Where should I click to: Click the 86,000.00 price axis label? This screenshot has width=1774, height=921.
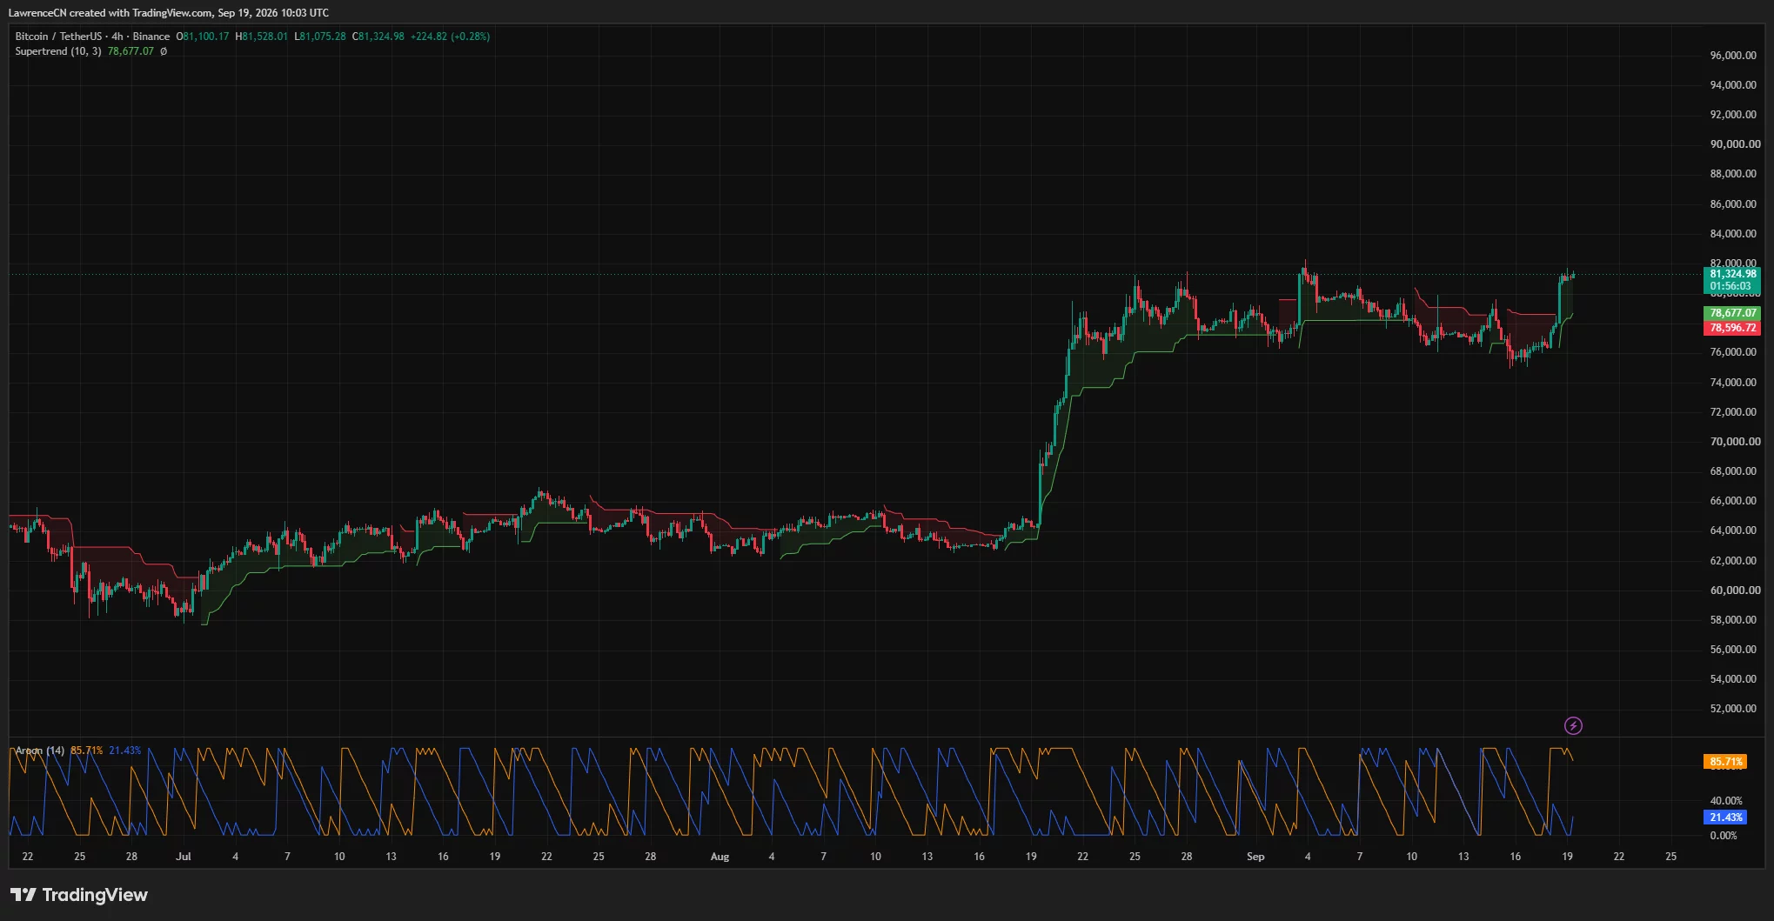1734,204
